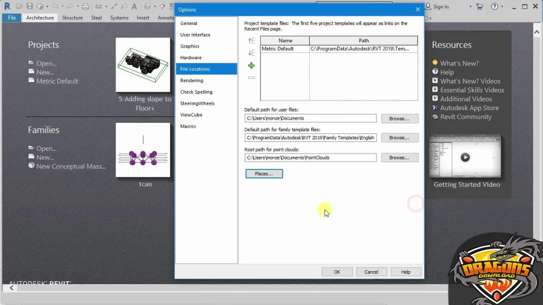Click the Autodesk App Store cart icon
Image resolution: width=543 pixels, height=305 pixels.
click(479, 6)
